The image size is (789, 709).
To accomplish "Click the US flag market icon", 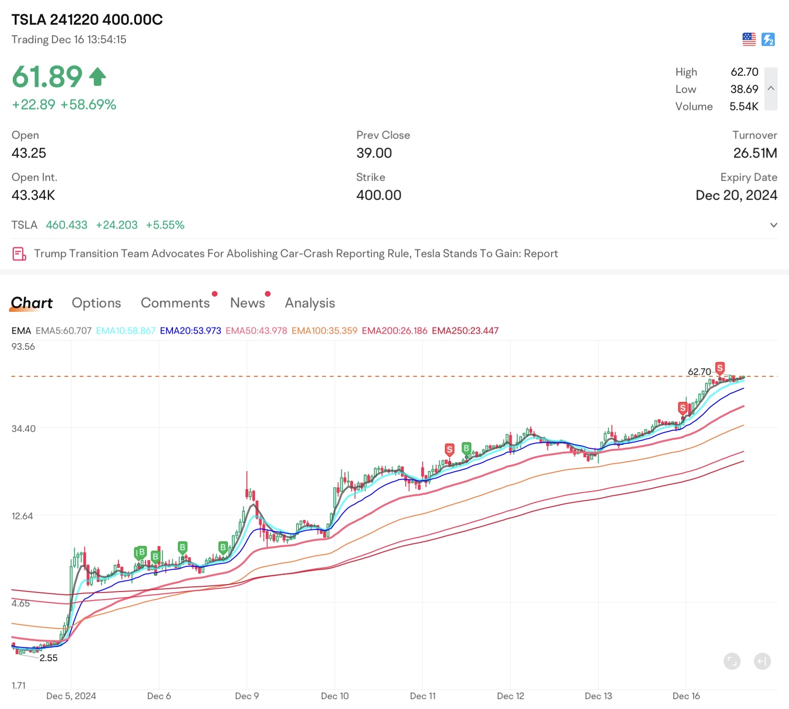I will tap(749, 39).
